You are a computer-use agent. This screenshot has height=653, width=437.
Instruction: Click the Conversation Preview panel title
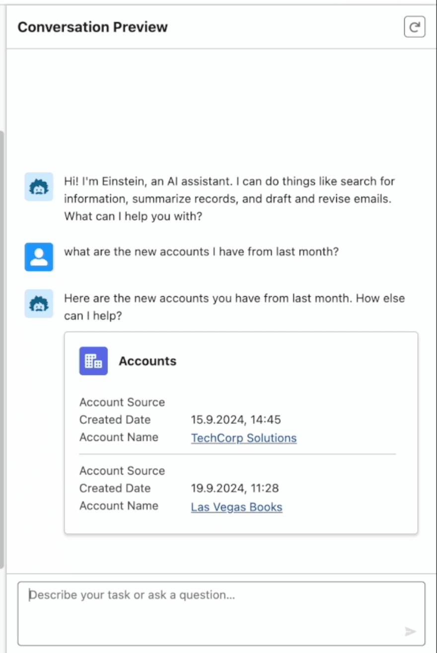click(93, 27)
